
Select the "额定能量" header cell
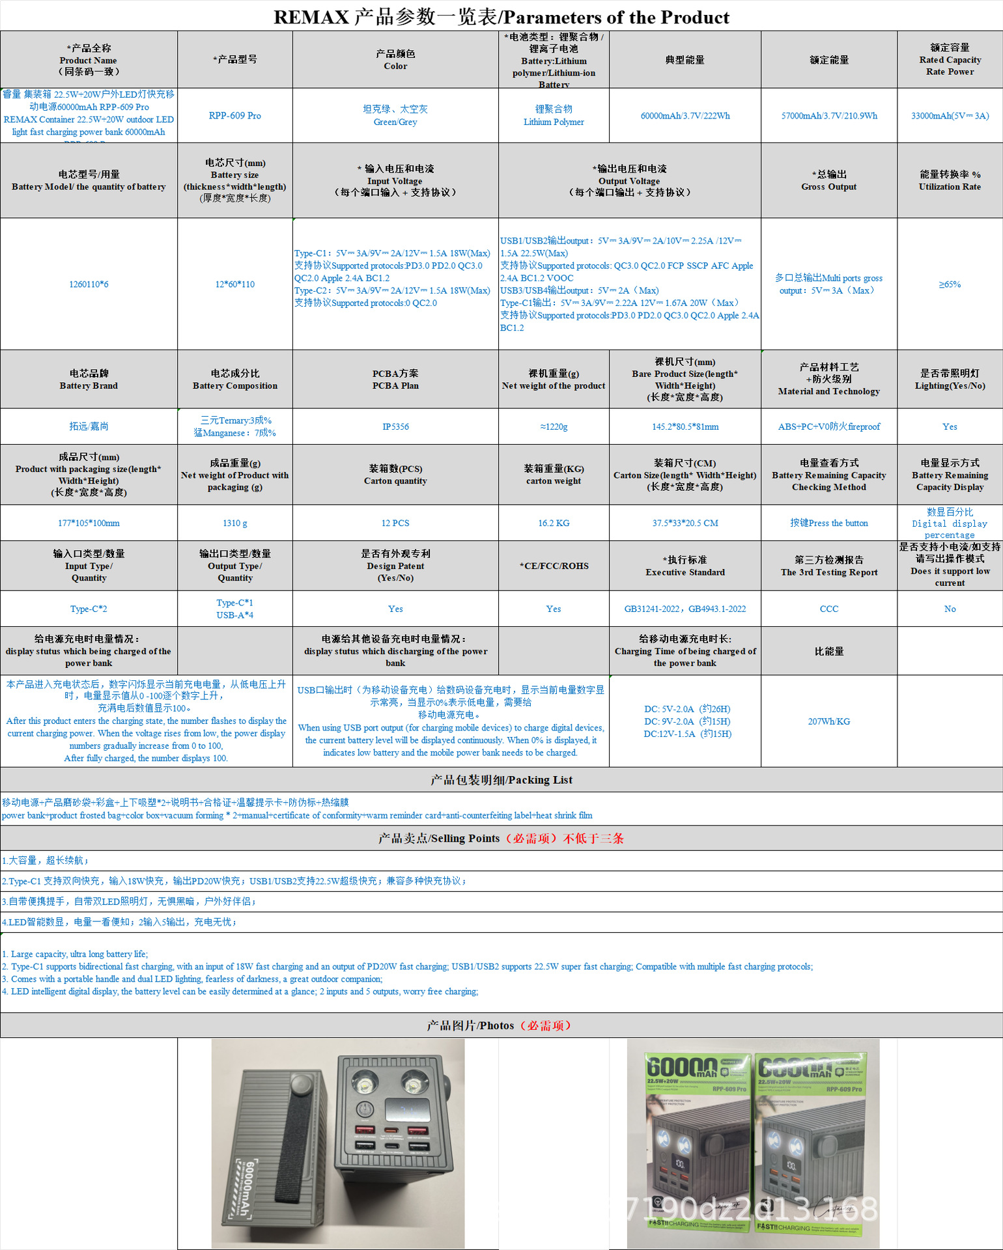(829, 60)
